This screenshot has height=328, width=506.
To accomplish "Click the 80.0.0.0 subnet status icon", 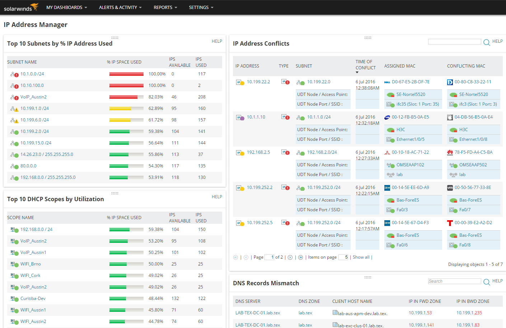I will point(14,166).
